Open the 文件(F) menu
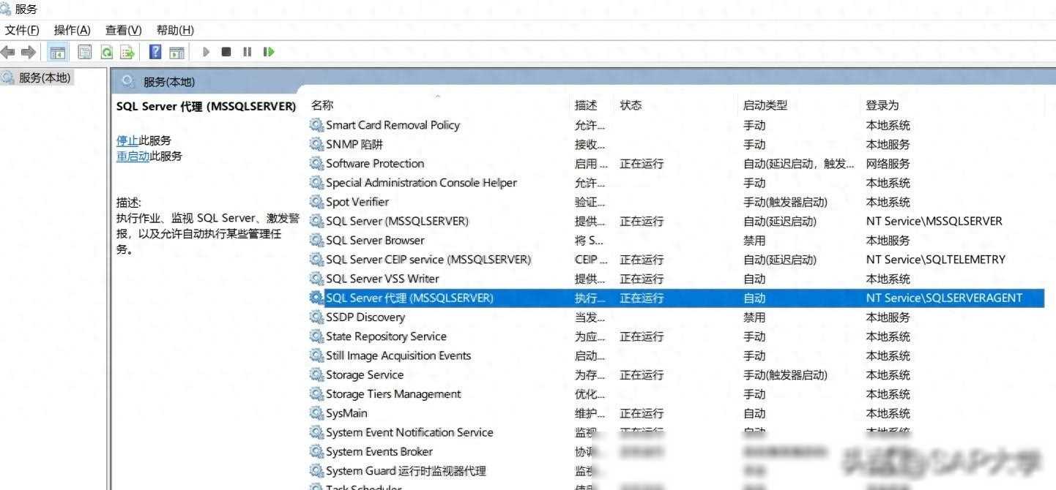1056x490 pixels. tap(22, 30)
